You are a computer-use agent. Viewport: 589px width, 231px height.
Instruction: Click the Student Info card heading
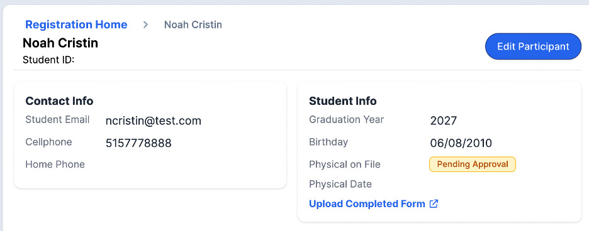pos(342,101)
